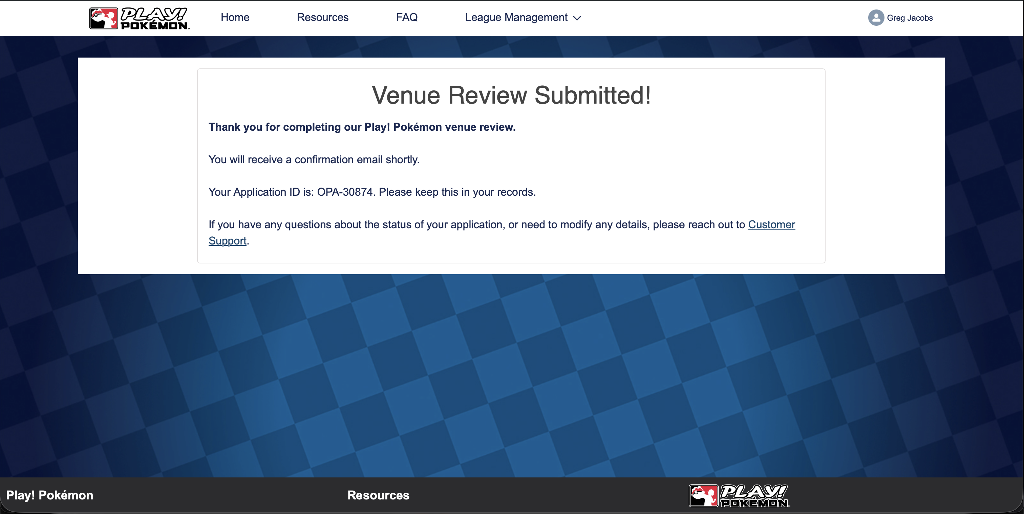The image size is (1024, 514).
Task: Click the footer Resources heading
Action: pyautogui.click(x=378, y=495)
